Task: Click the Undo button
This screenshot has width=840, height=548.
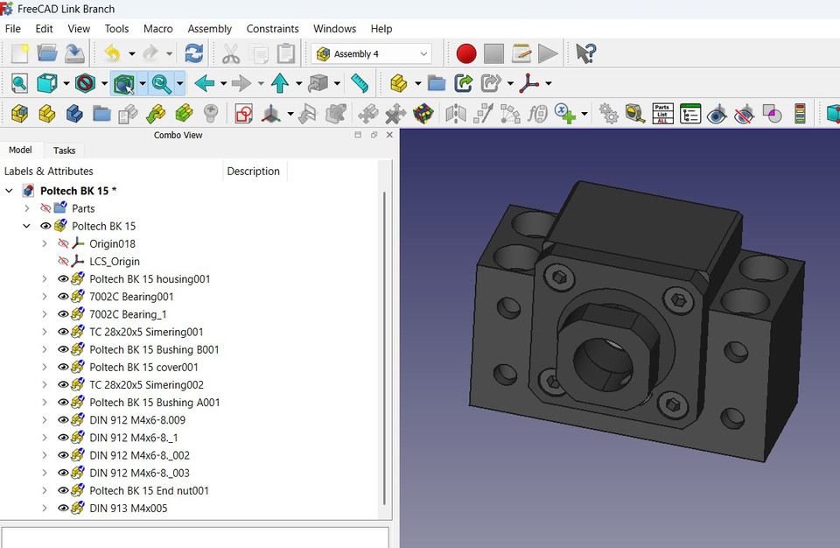Action: click(x=112, y=53)
